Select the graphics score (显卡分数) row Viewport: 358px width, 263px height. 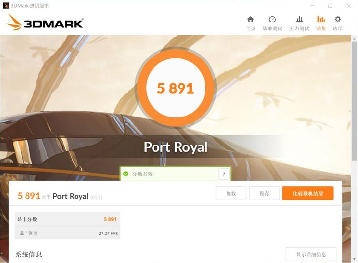[x=67, y=219]
